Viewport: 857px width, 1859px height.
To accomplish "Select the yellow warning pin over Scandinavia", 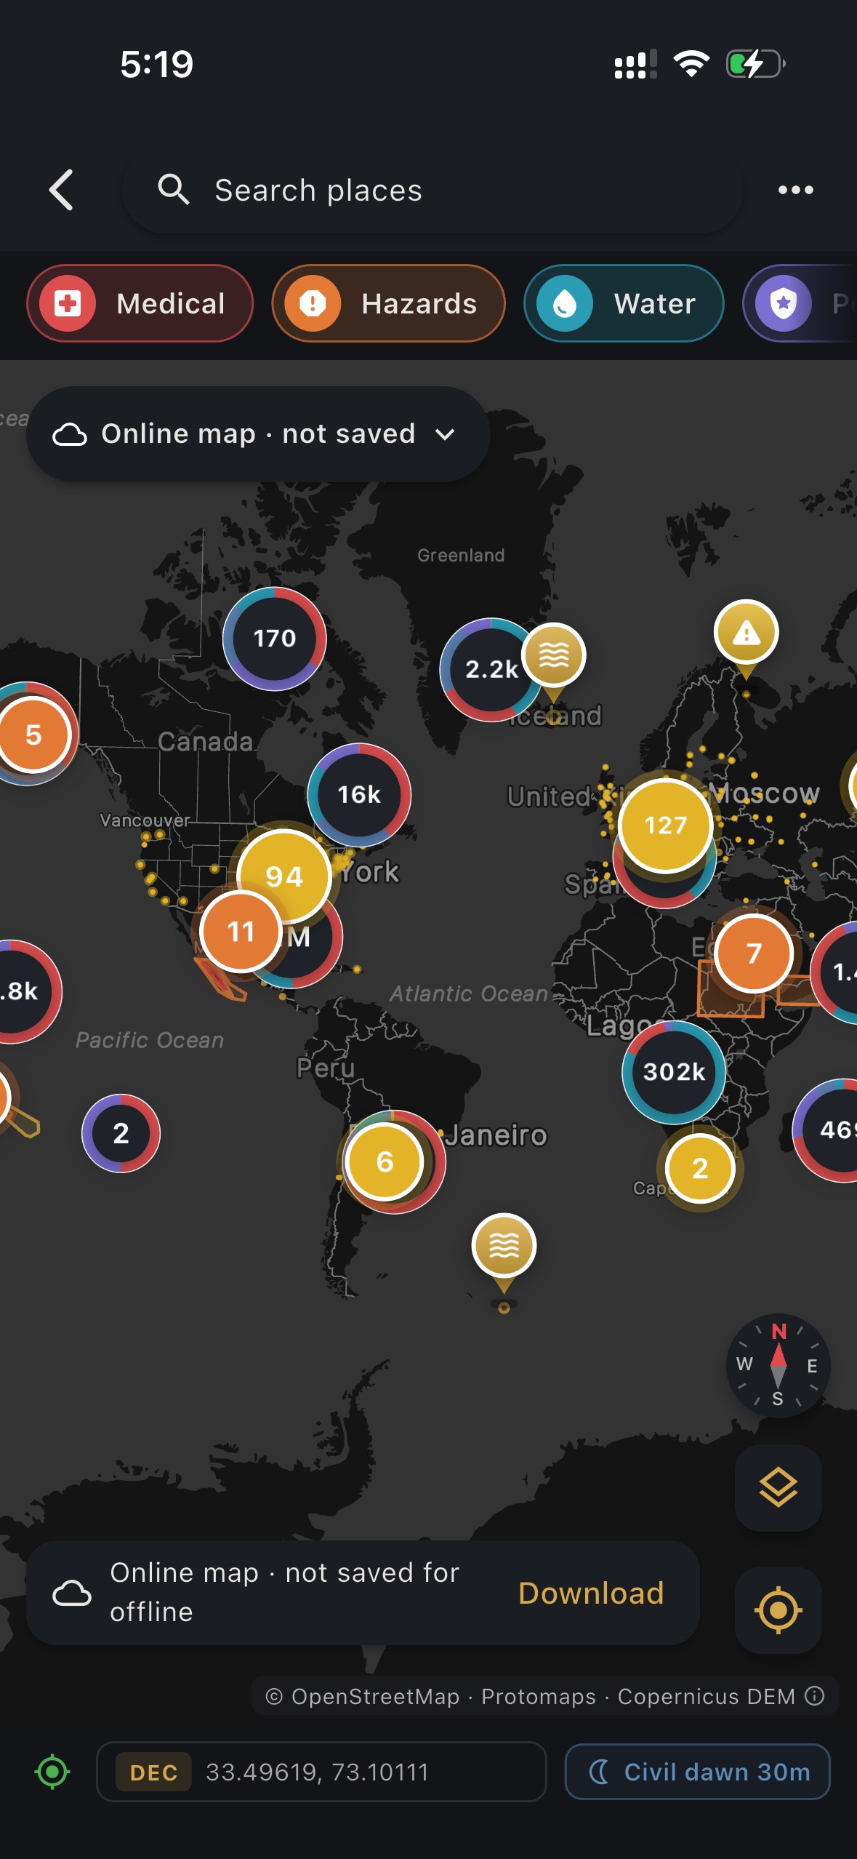I will click(x=746, y=633).
